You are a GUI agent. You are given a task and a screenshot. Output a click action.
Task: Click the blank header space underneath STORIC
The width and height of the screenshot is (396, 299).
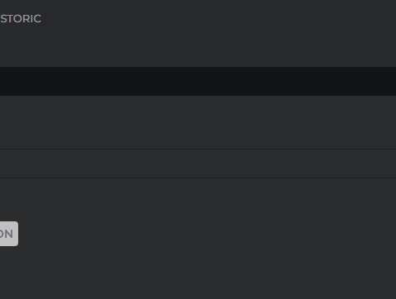point(198,45)
